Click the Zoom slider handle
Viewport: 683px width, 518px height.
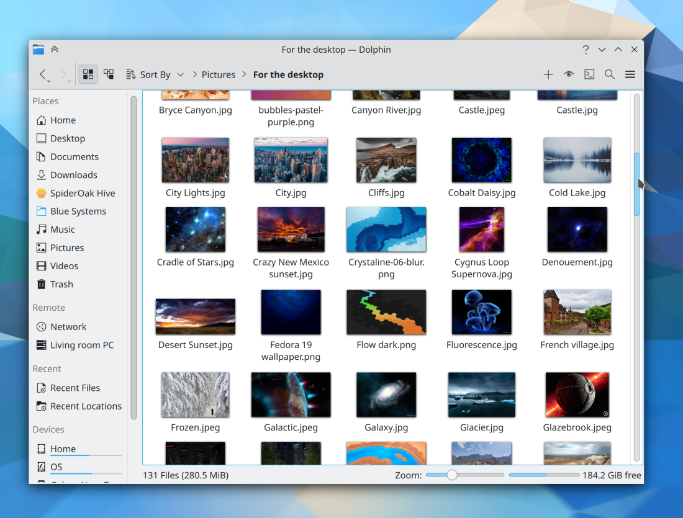pos(452,475)
